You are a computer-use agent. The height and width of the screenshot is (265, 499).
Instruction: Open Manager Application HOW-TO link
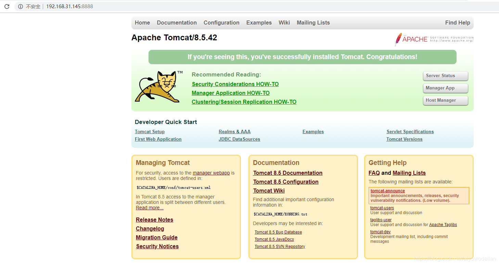[x=231, y=93]
